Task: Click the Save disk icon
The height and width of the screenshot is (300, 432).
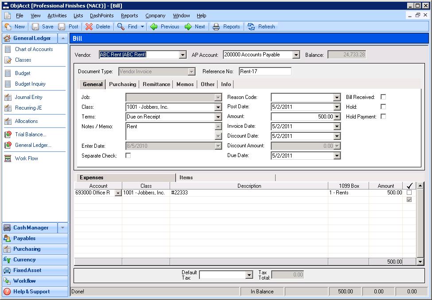Action: (35, 27)
